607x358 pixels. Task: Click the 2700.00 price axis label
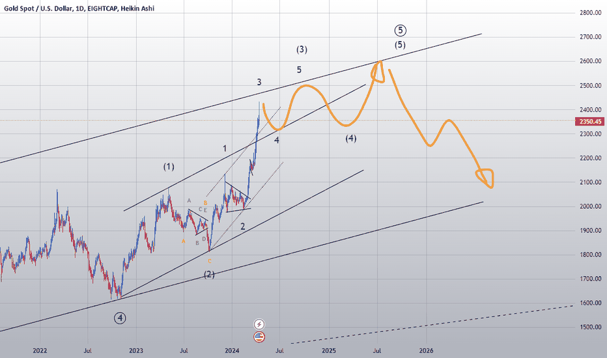590,37
